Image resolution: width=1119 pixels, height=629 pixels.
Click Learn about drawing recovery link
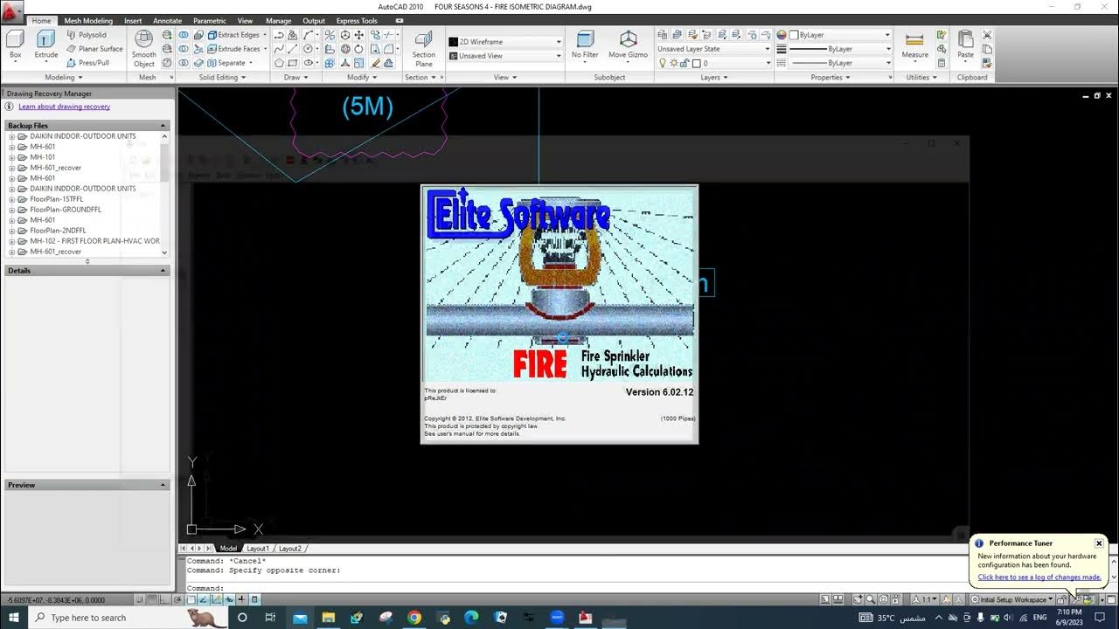coord(65,107)
